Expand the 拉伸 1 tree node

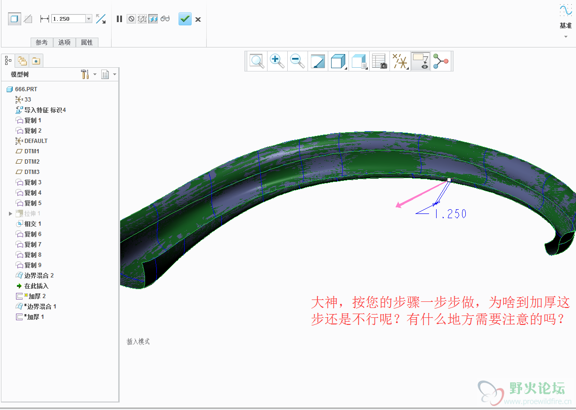10,213
